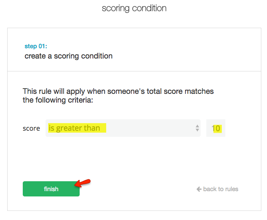Image resolution: width=267 pixels, height=220 pixels.
Task: Focus the score value field showing 10
Action: coord(216,128)
